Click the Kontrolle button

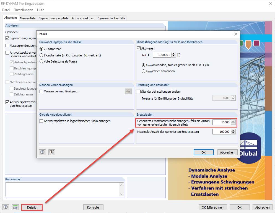tap(93, 207)
